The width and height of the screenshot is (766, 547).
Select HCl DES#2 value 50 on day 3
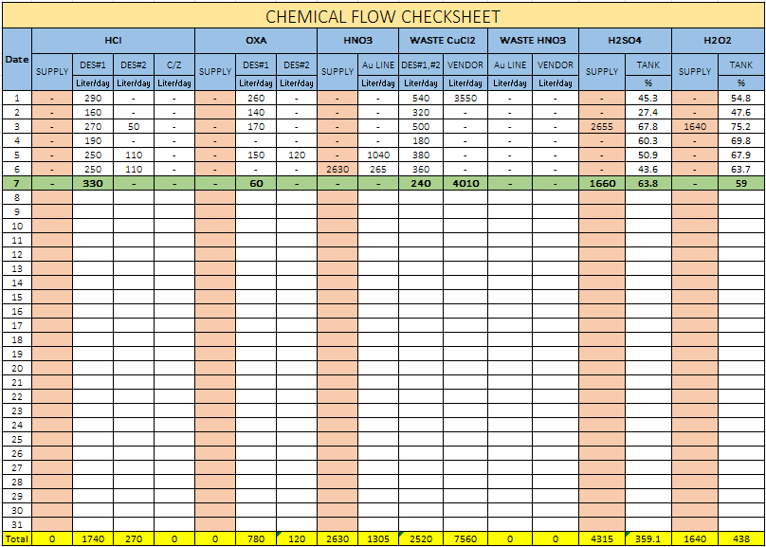pos(134,126)
